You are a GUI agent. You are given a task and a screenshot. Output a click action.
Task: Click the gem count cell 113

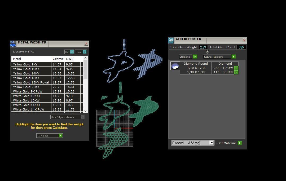pos(216,72)
